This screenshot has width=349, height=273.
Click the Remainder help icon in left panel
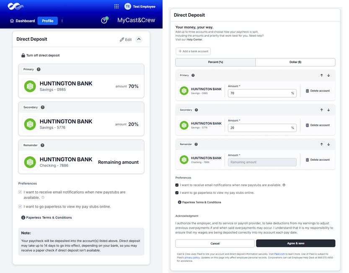tap(42, 145)
